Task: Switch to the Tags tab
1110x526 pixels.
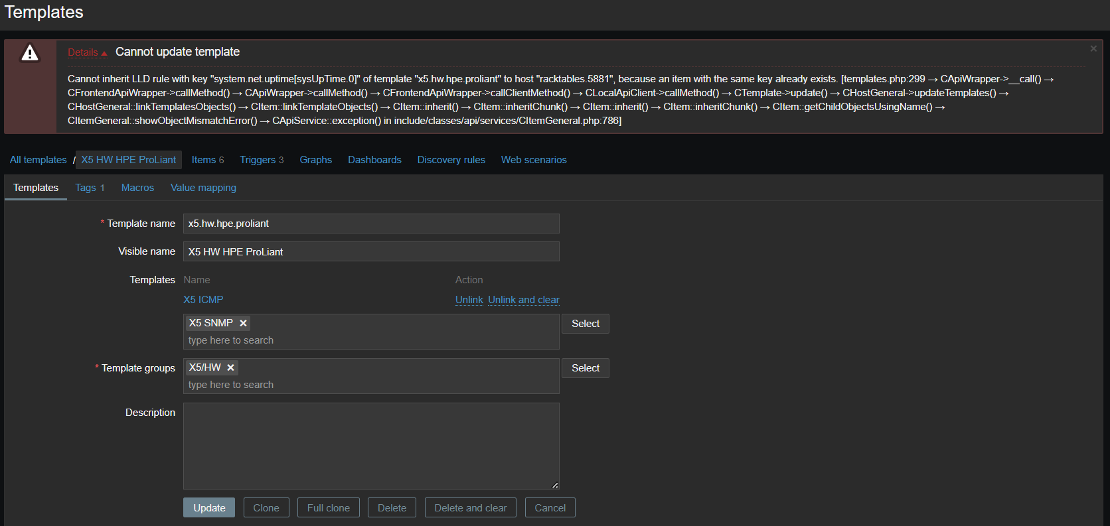Action: pos(90,188)
